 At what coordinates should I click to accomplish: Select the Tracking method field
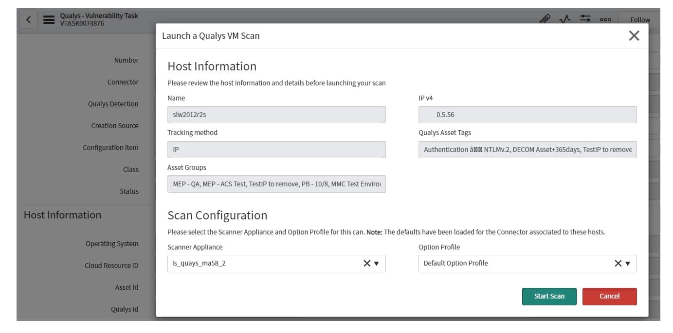(x=276, y=150)
